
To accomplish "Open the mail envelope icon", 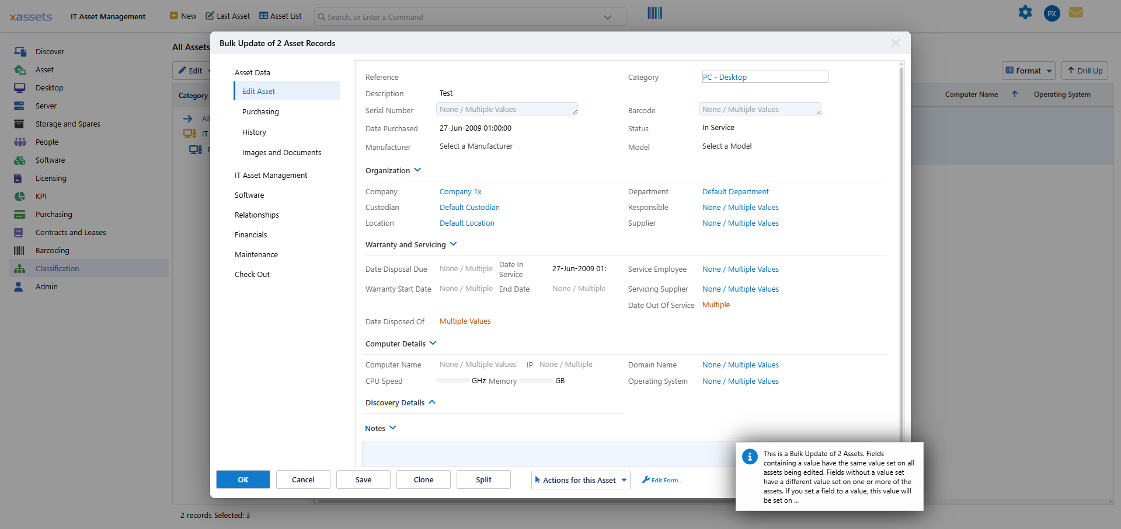I will [x=1076, y=12].
